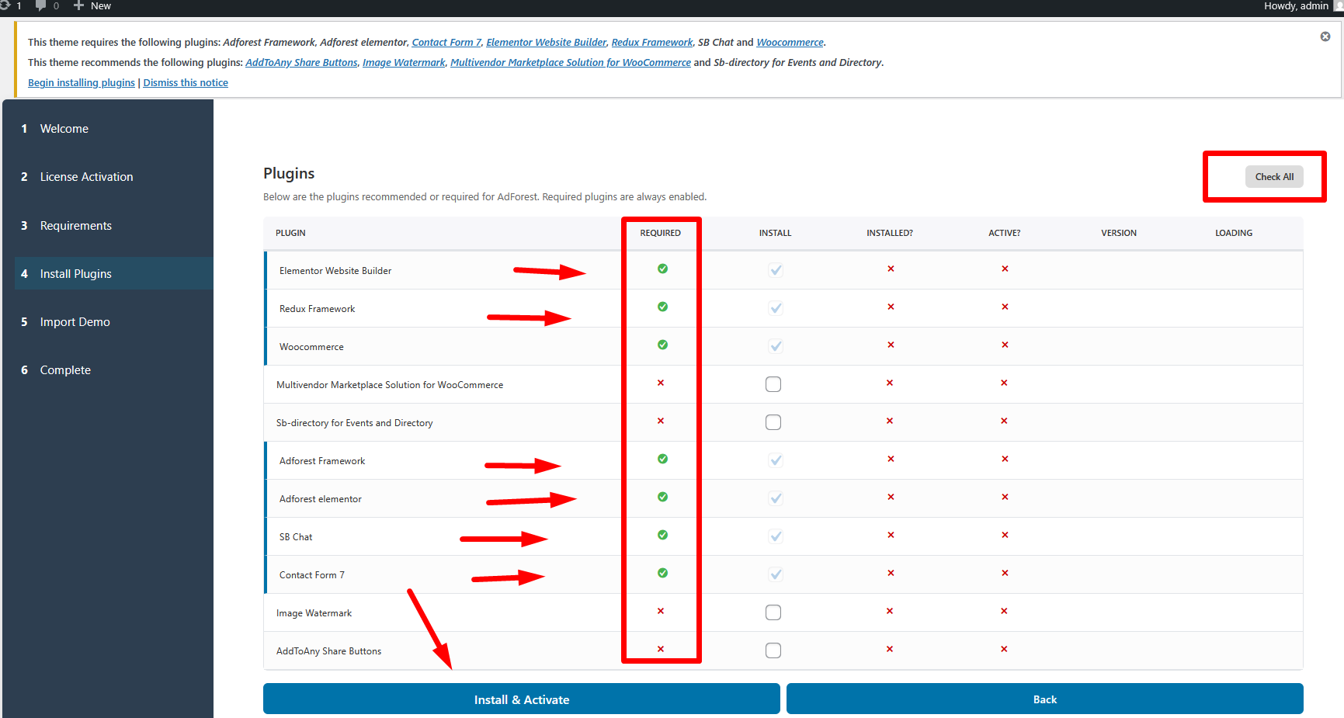Click green required check for Contact Form 7
This screenshot has height=718, width=1344.
point(662,573)
